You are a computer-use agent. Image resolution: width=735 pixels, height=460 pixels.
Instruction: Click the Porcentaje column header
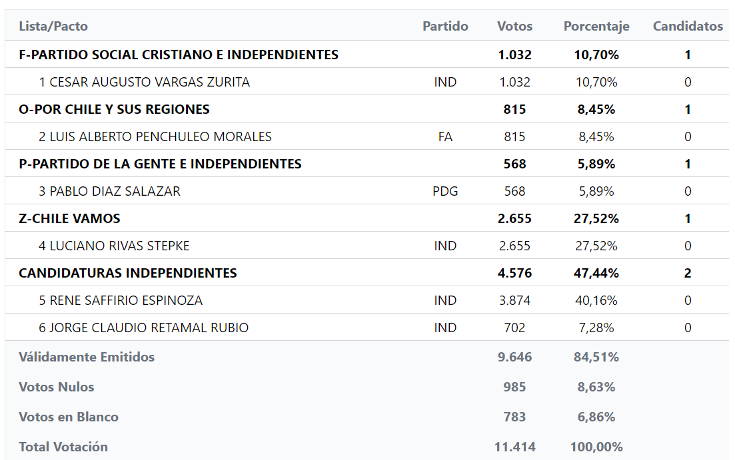coord(596,27)
